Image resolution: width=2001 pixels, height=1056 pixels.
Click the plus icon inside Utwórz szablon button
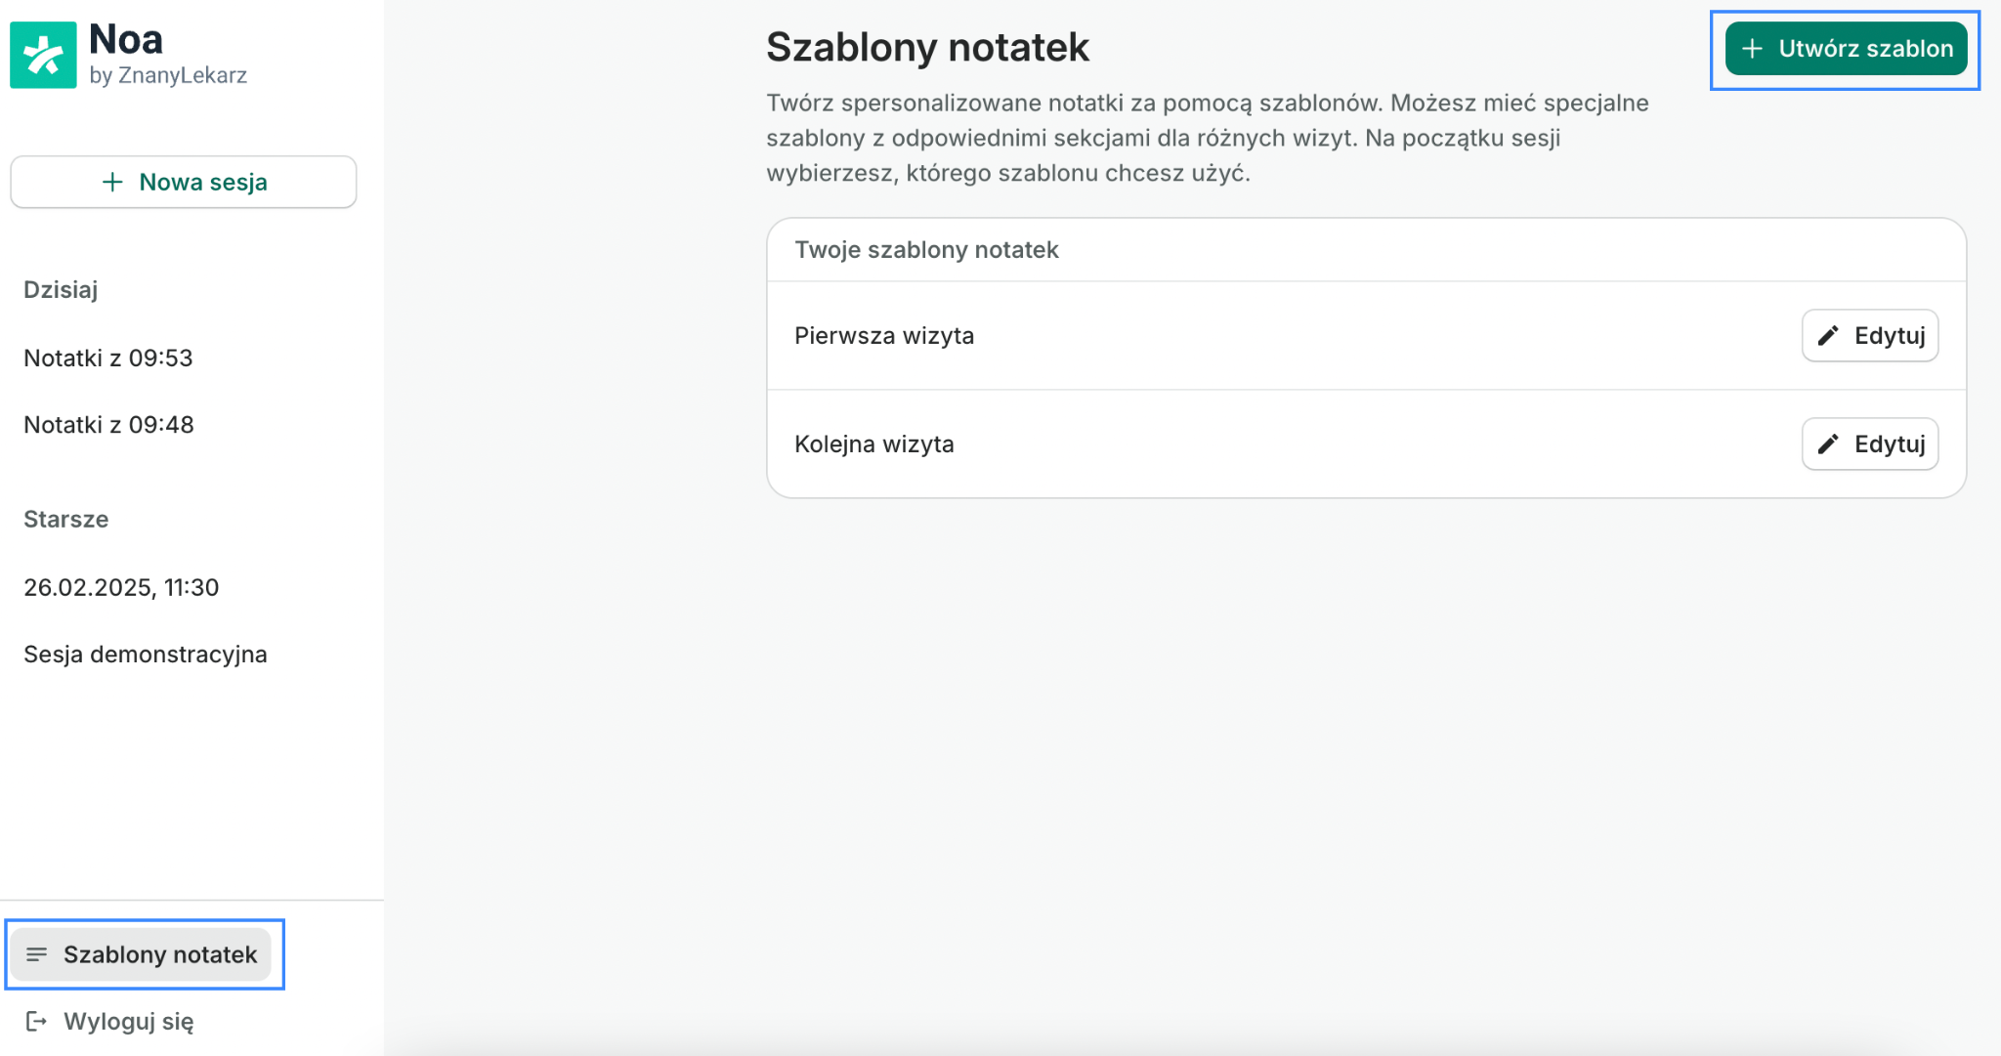point(1754,48)
